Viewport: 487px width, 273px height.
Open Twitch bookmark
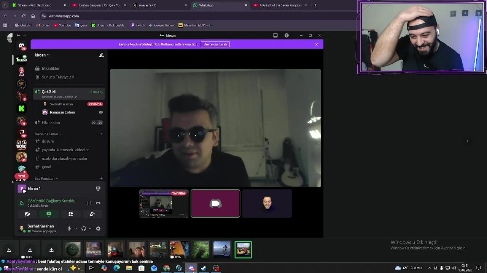[x=137, y=25]
